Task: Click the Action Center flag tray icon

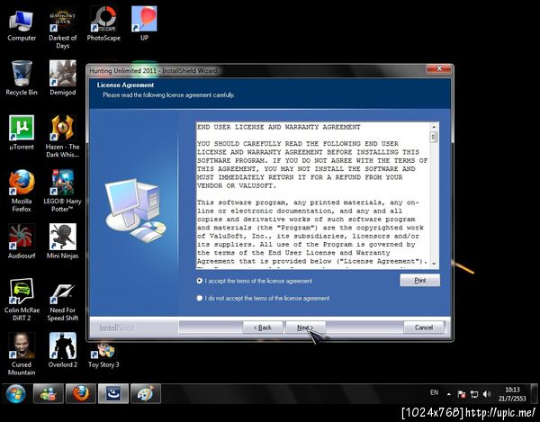Action: 462,394
